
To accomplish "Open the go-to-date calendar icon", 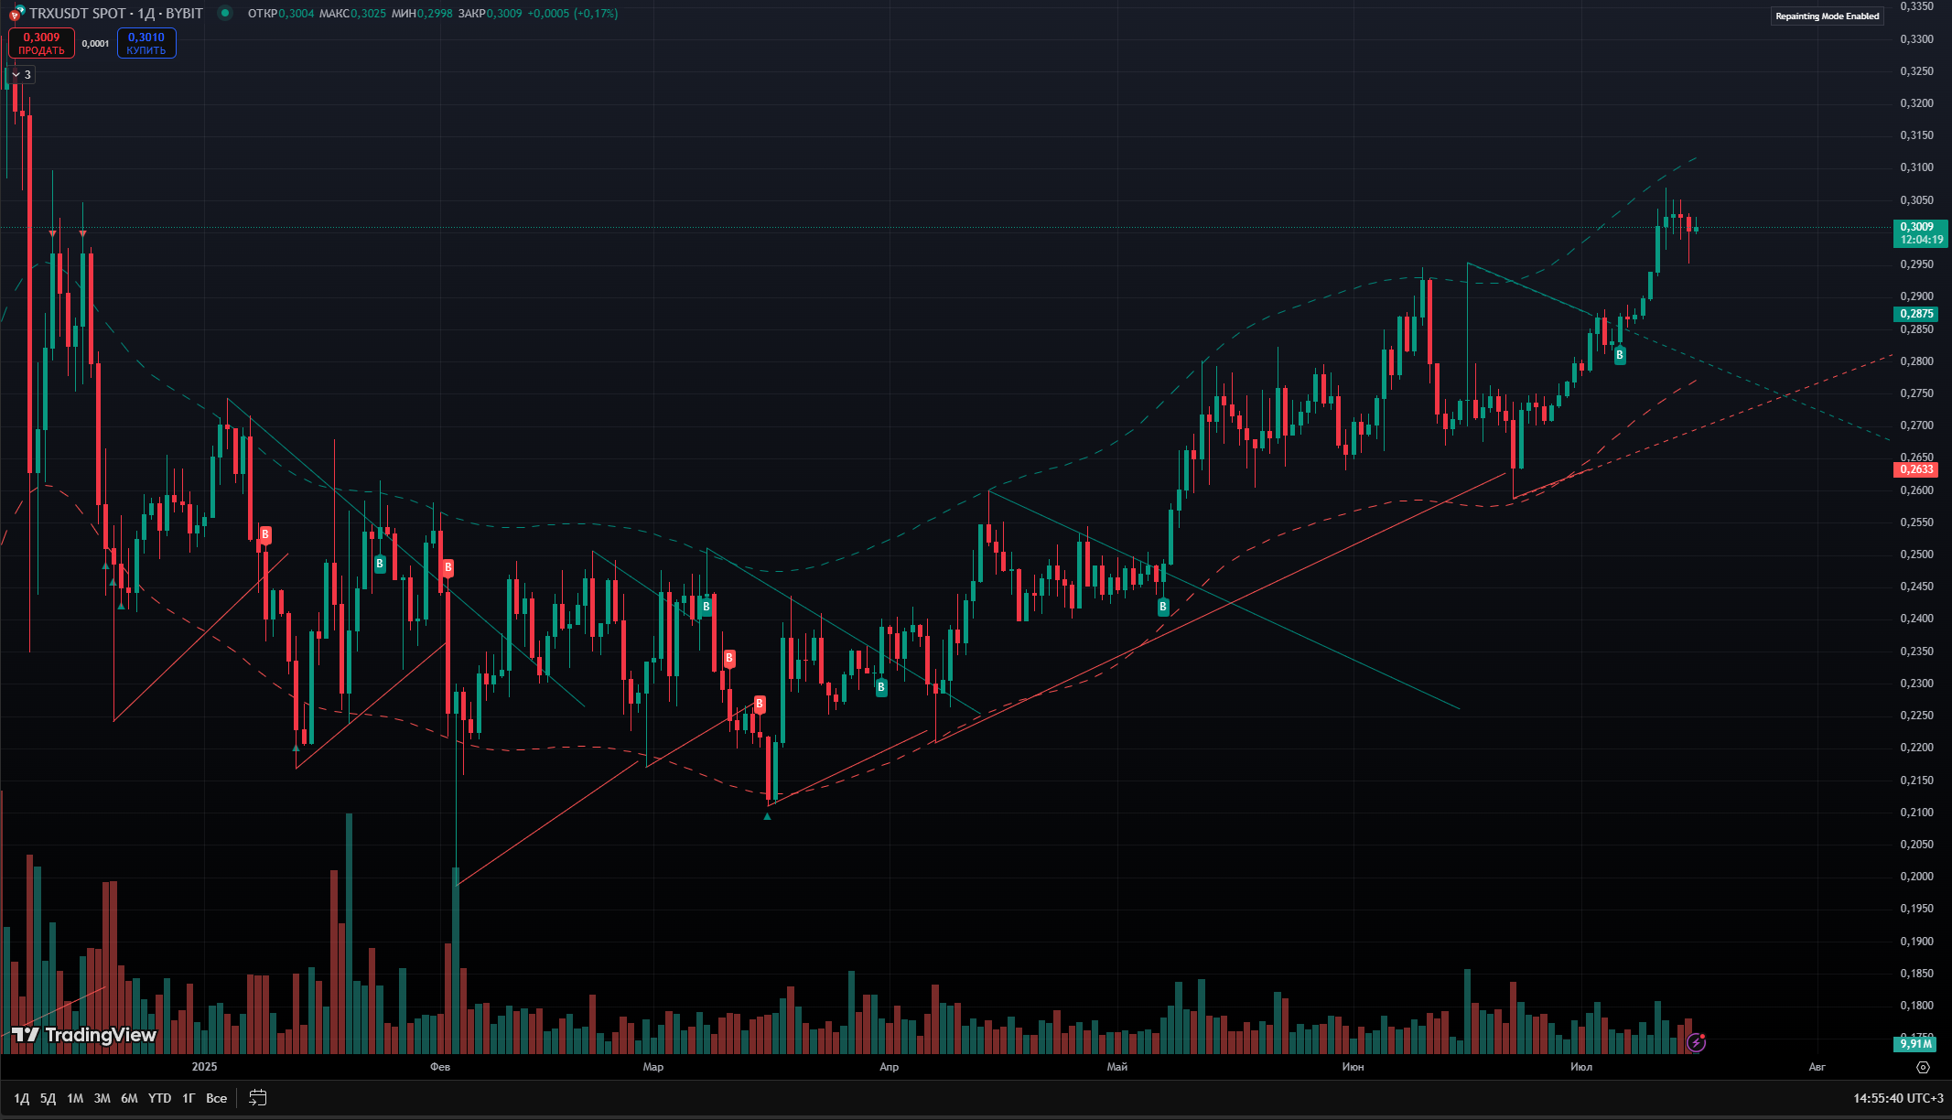I will tap(258, 1097).
